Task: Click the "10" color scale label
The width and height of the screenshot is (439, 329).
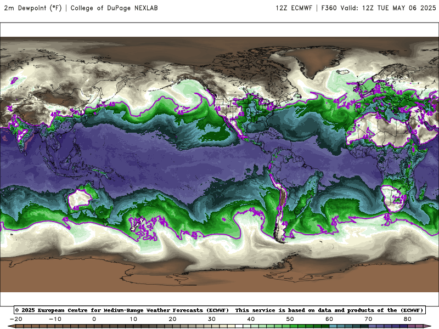Action: 133,319
